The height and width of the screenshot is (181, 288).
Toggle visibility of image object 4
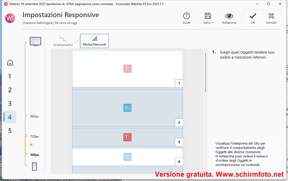127,157
